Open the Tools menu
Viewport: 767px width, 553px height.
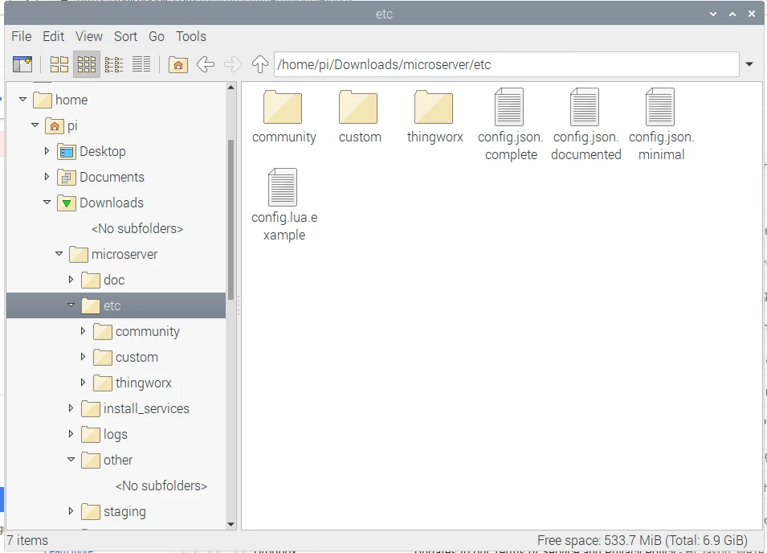(x=191, y=36)
